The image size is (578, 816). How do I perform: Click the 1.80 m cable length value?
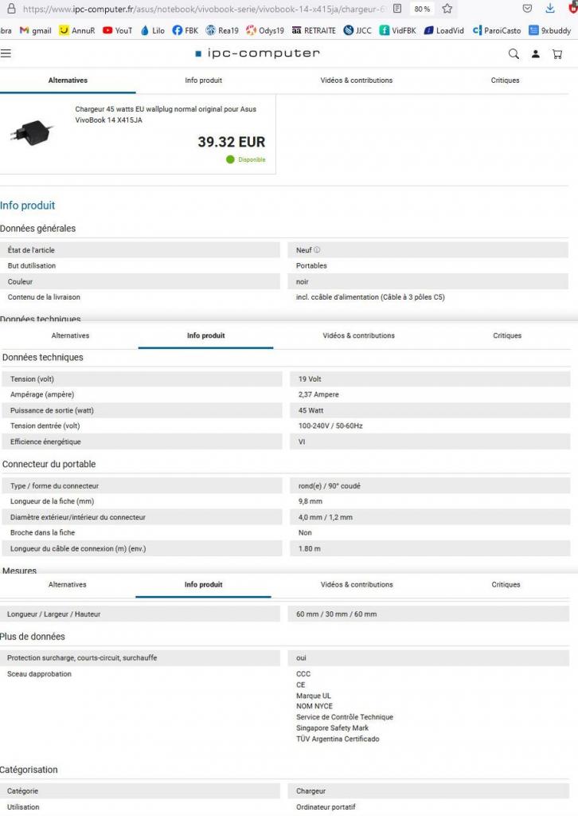(309, 548)
